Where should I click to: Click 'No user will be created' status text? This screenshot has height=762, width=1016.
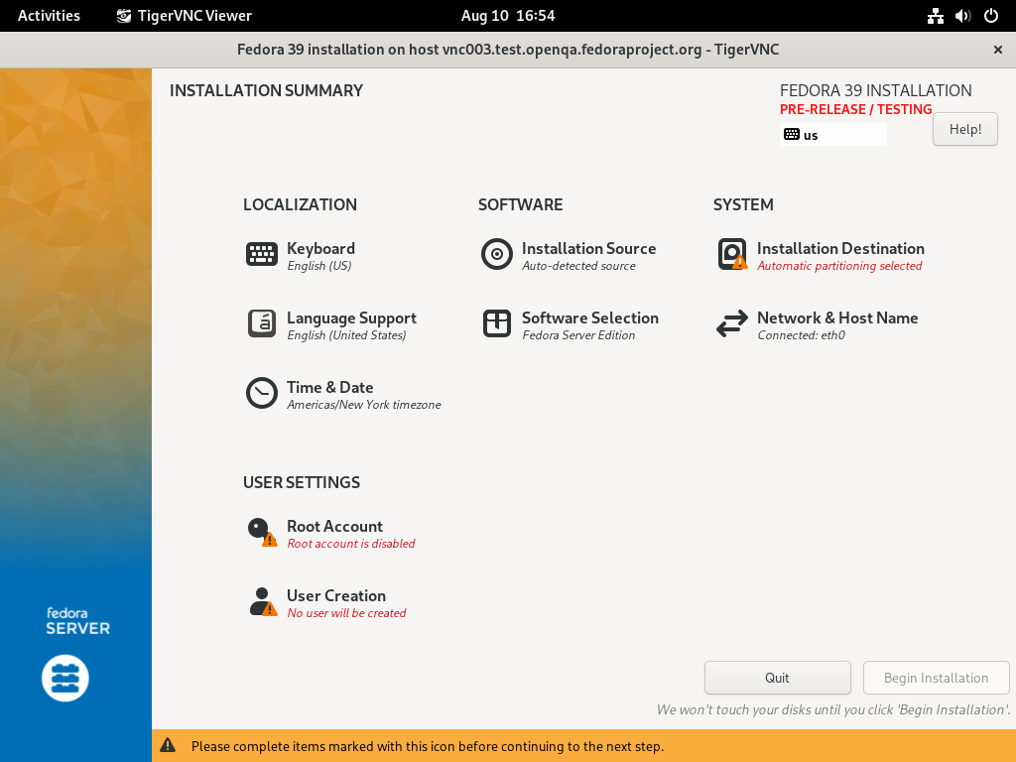click(346, 613)
